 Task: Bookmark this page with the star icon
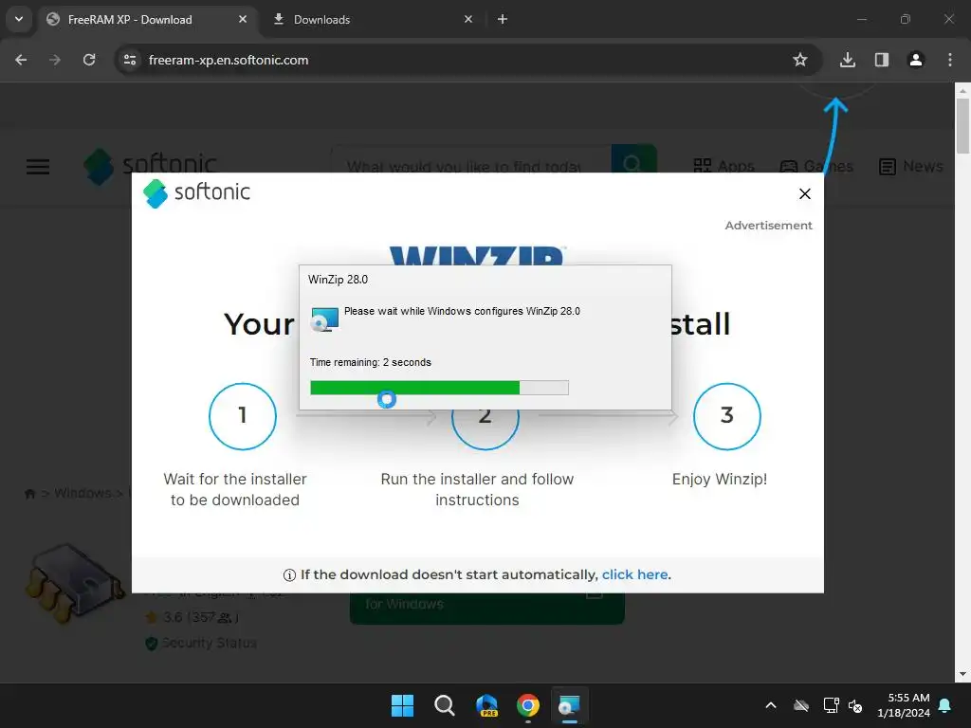click(800, 60)
